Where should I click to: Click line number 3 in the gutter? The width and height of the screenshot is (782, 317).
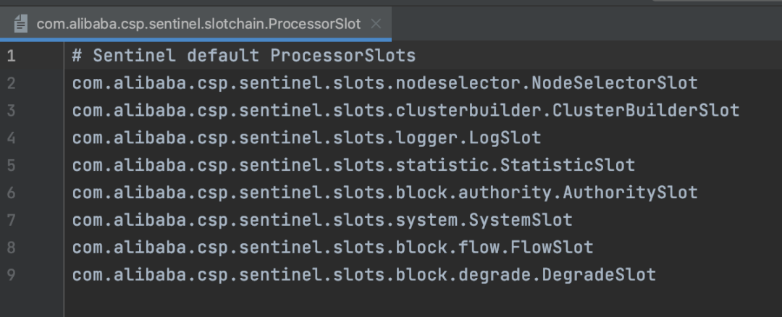pos(11,110)
